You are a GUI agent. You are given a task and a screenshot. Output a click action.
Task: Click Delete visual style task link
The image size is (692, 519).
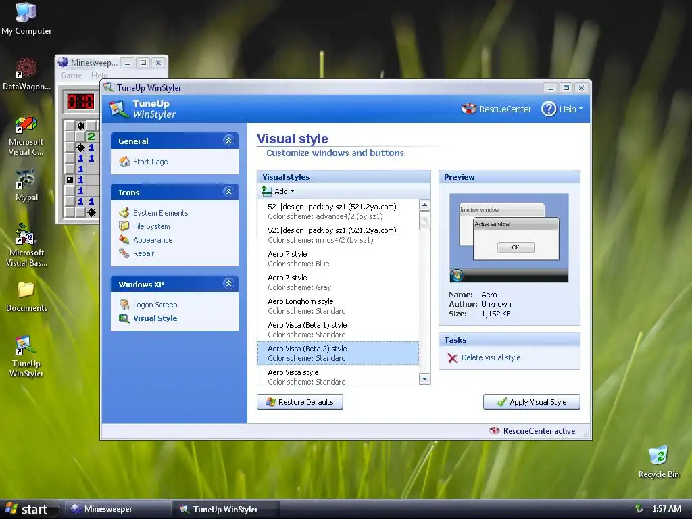[491, 357]
